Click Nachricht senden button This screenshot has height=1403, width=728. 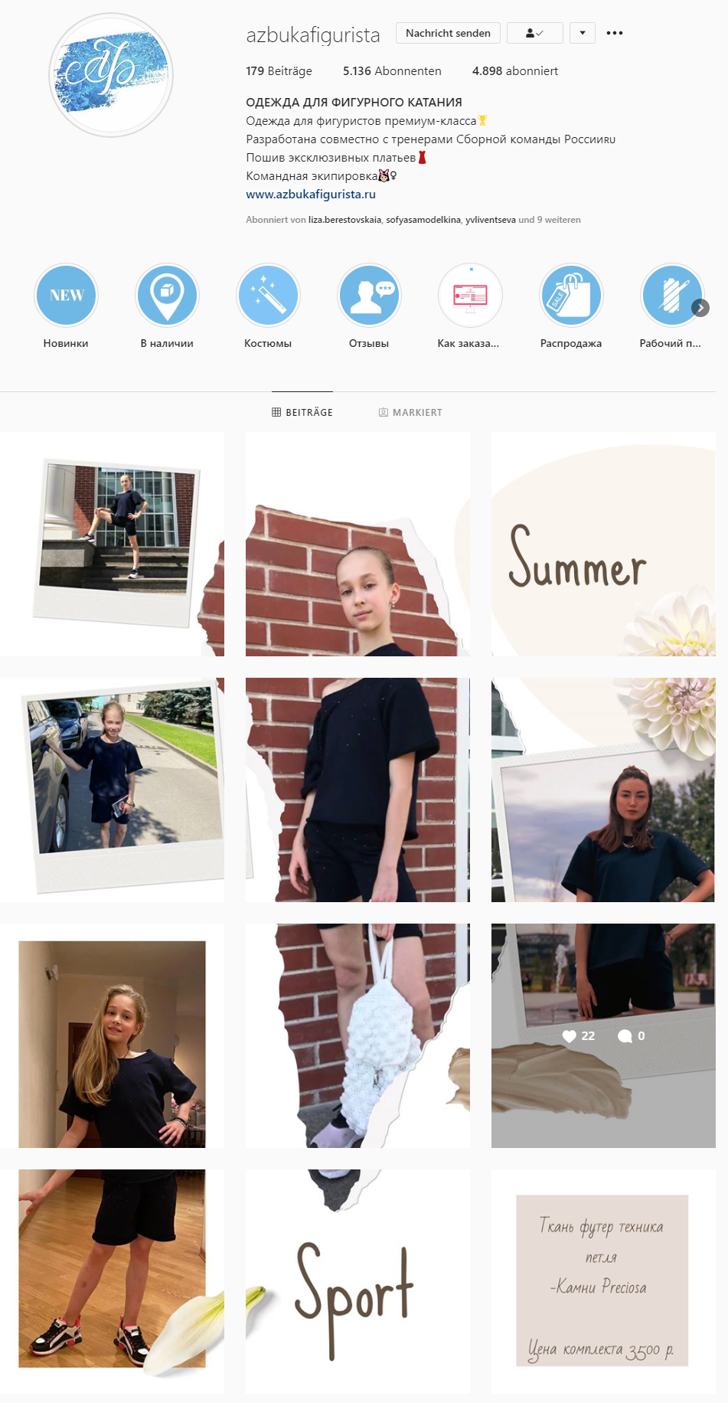point(448,33)
